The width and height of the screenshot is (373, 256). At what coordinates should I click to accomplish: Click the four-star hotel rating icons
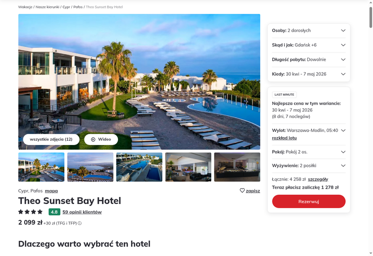click(30, 212)
